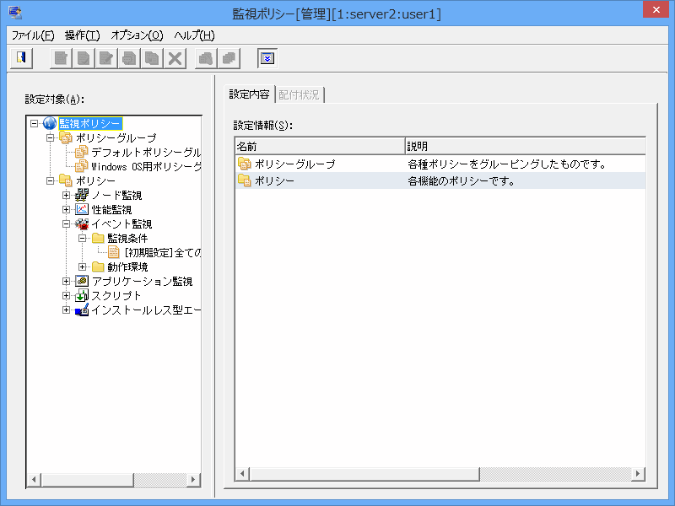The image size is (675, 506).
Task: Select the 性能監視 chart icon in tree
Action: tap(82, 210)
